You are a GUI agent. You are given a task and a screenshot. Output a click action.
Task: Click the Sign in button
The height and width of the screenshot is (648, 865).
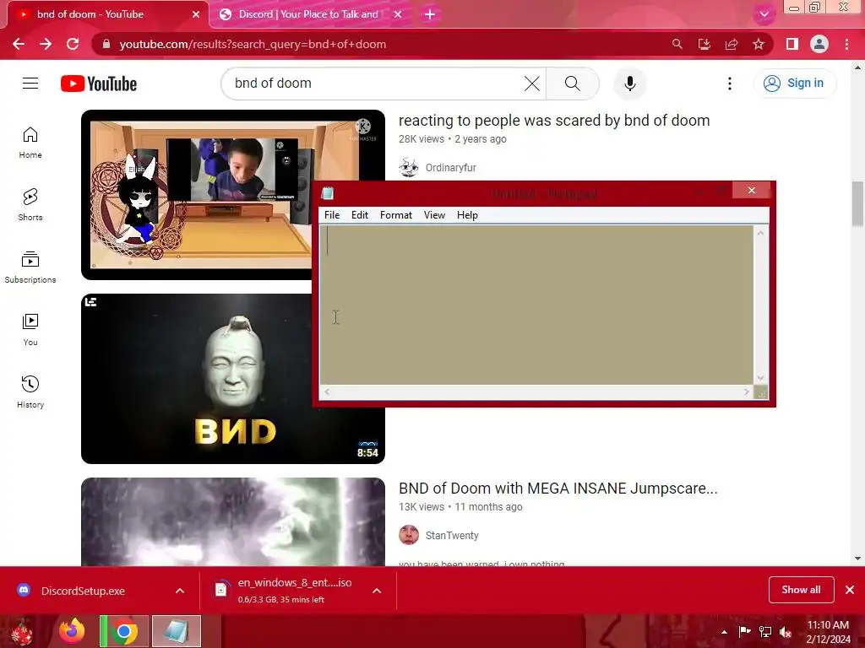point(795,84)
